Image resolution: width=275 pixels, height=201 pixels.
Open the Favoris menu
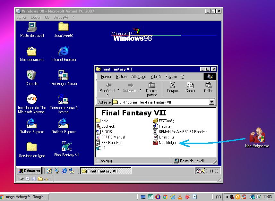tap(171, 77)
